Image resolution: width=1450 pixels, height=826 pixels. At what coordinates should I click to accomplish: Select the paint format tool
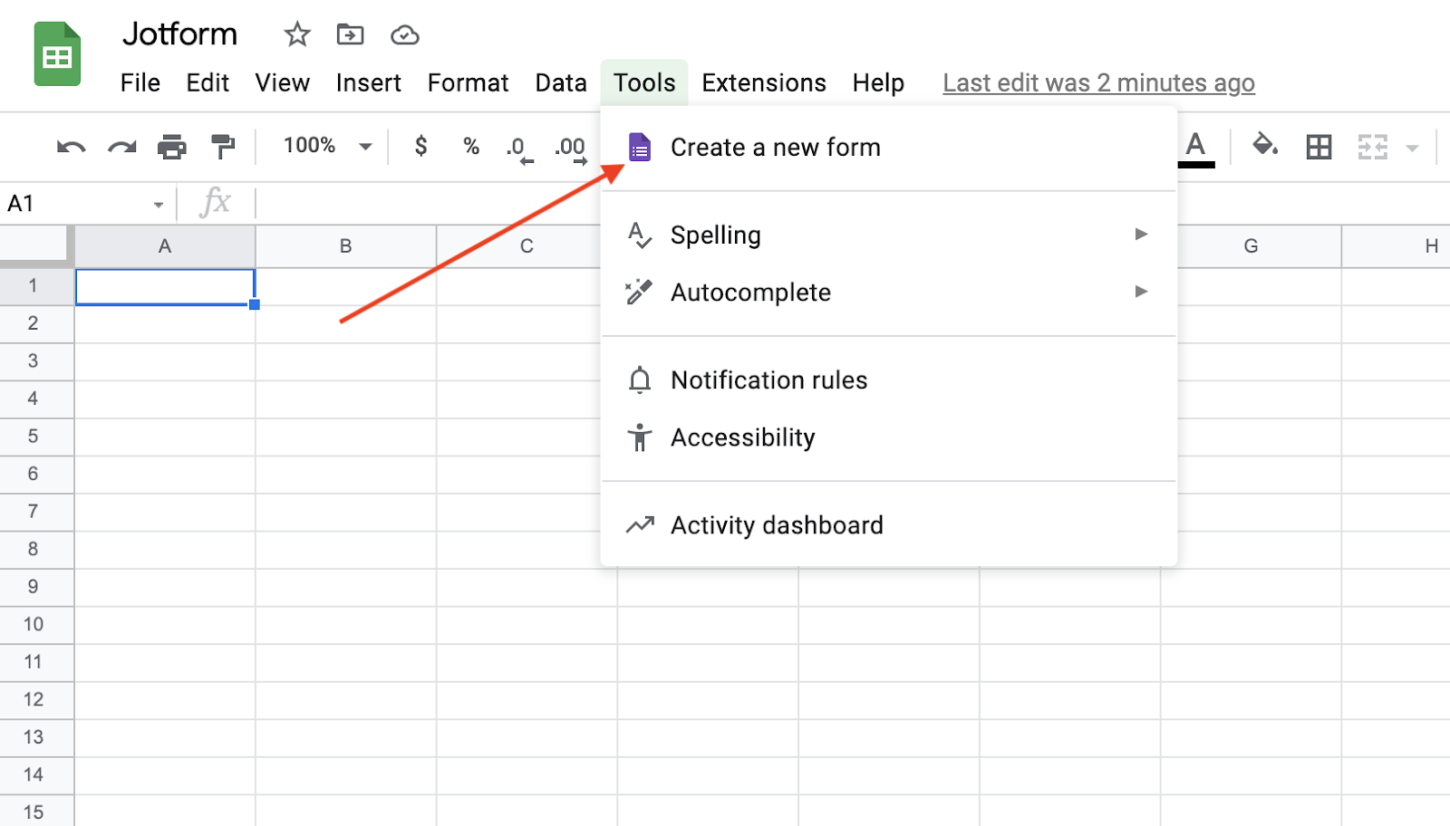[x=222, y=147]
